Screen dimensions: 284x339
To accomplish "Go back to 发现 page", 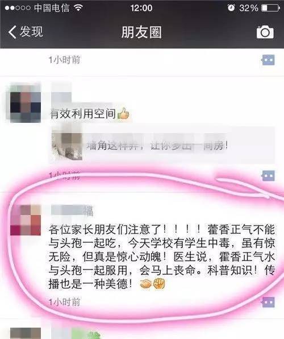I will tap(26, 32).
